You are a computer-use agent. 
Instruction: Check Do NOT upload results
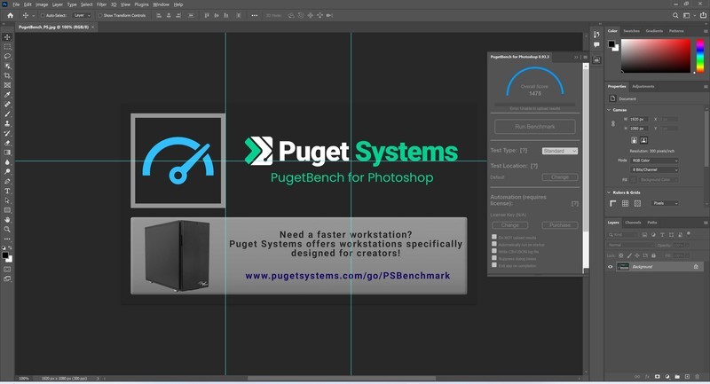(x=494, y=237)
